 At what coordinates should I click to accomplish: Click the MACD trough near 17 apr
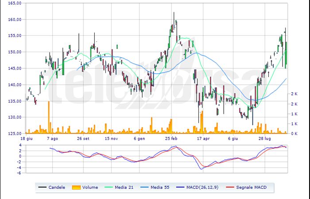point(201,169)
